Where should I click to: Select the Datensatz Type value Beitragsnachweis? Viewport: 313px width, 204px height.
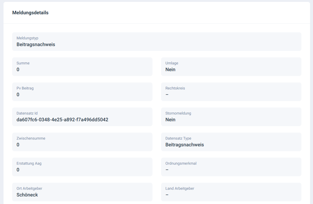point(185,145)
